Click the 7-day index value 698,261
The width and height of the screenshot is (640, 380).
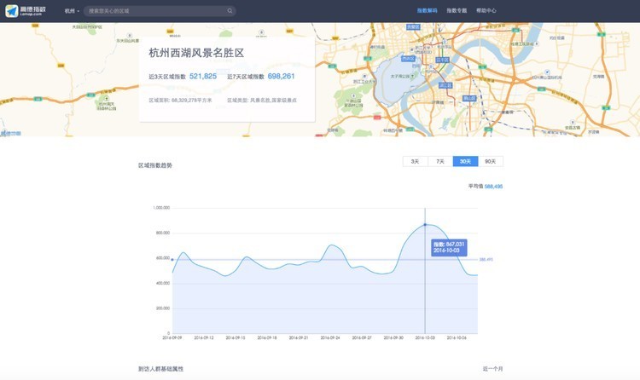(x=282, y=76)
